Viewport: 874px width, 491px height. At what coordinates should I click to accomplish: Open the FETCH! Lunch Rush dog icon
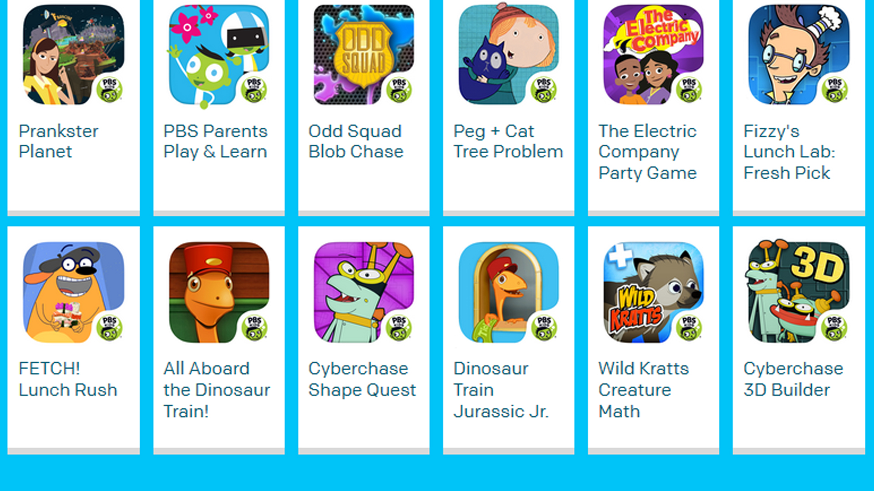point(73,292)
